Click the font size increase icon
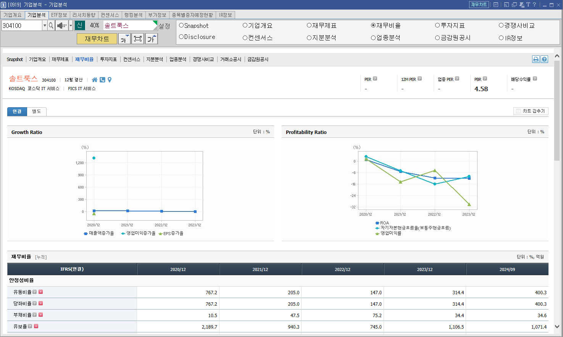Viewport: 563px width, 337px height. tap(151, 39)
